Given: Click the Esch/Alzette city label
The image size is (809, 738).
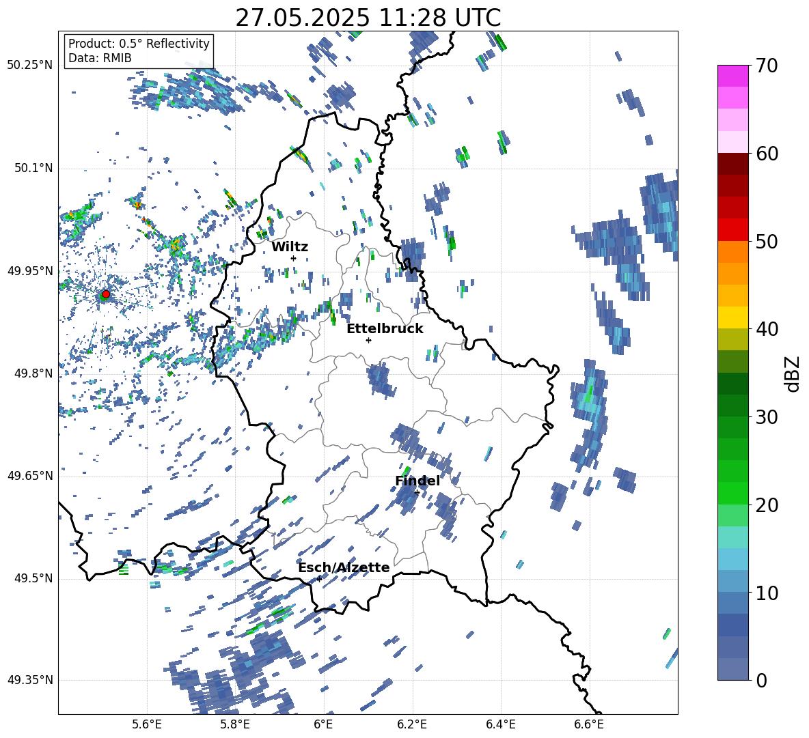Looking at the screenshot, I should tap(344, 567).
